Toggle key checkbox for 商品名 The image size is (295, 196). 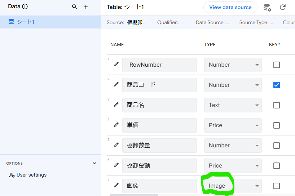click(x=276, y=105)
